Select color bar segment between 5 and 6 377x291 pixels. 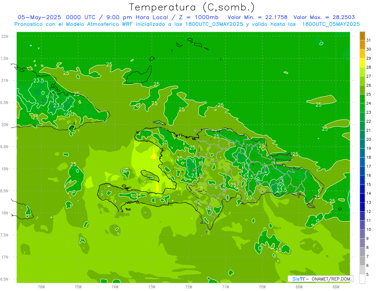click(x=362, y=270)
